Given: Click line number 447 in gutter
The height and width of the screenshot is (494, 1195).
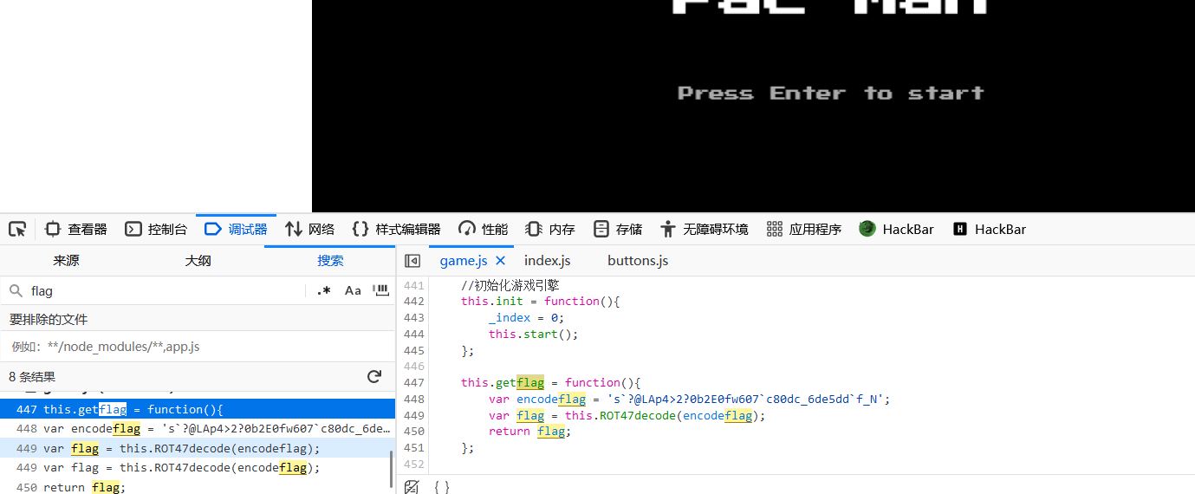Looking at the screenshot, I should (414, 382).
